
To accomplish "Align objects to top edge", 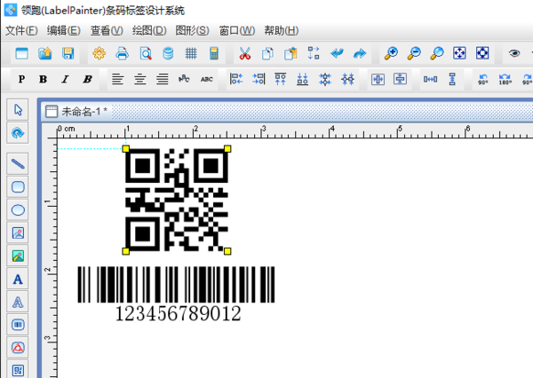I will pyautogui.click(x=281, y=79).
